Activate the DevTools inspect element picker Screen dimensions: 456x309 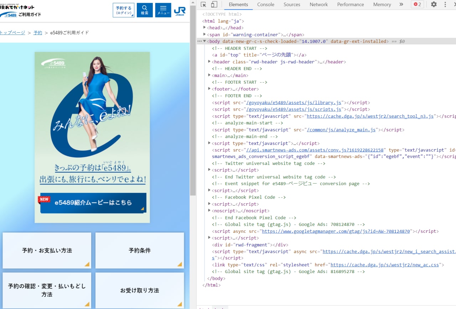[203, 5]
